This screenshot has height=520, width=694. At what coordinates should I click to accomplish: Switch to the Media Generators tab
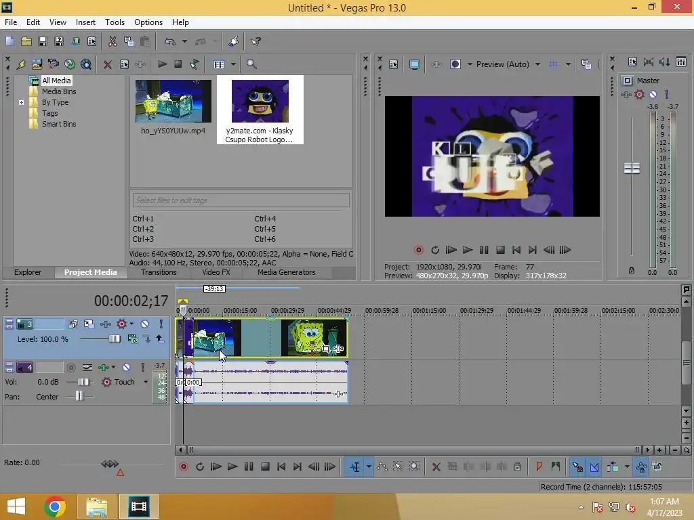click(x=287, y=272)
